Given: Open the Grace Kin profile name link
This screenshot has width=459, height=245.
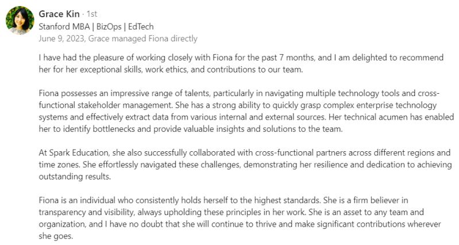Looking at the screenshot, I should point(59,14).
